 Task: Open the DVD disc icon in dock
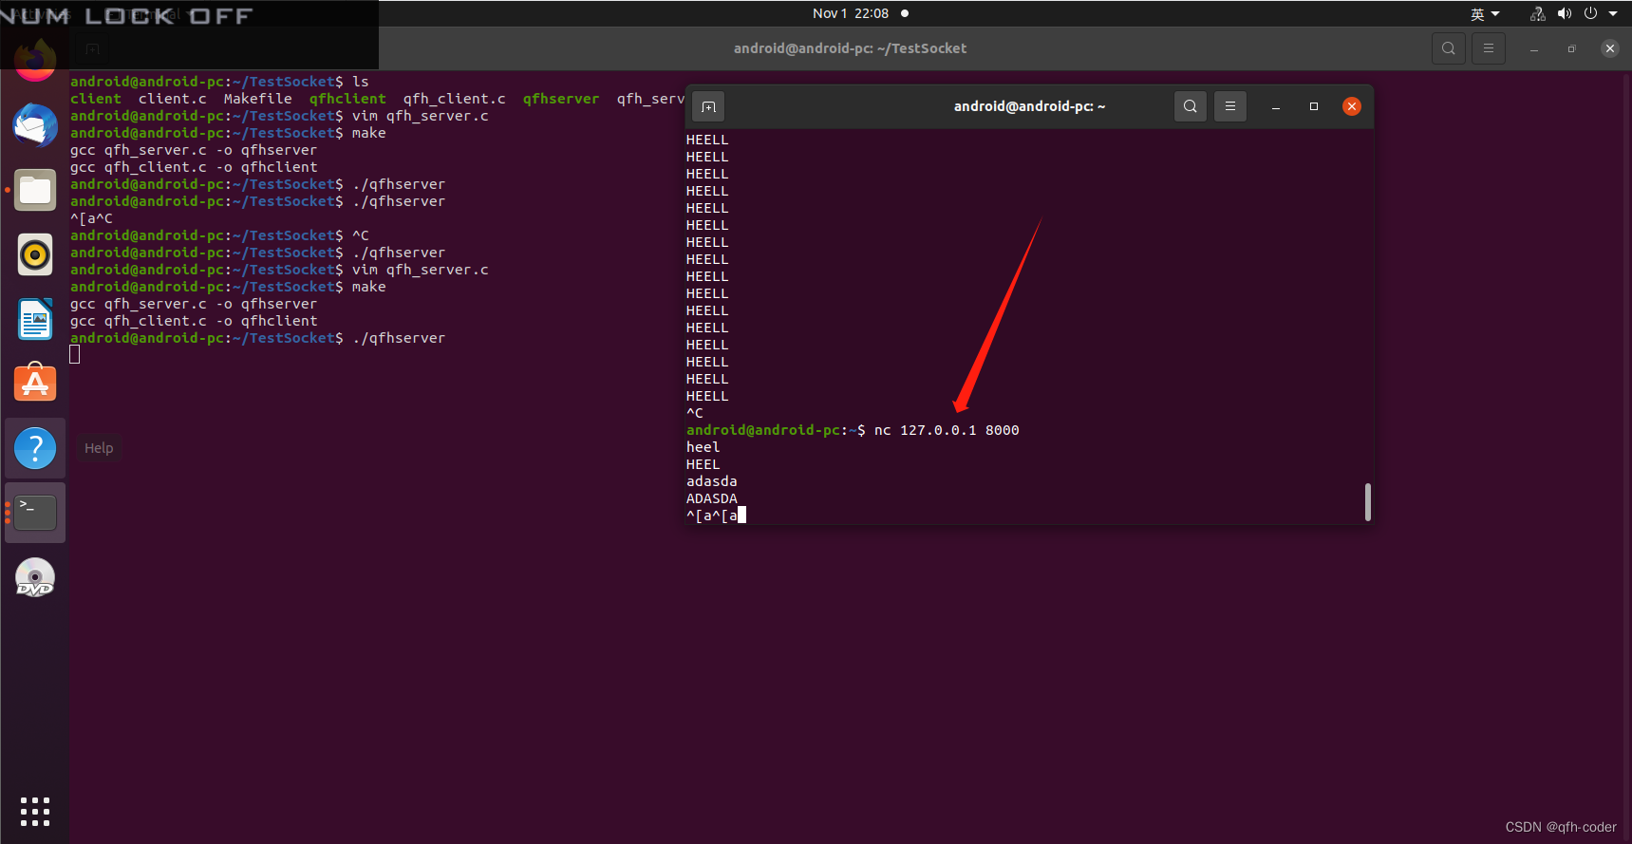(x=35, y=577)
